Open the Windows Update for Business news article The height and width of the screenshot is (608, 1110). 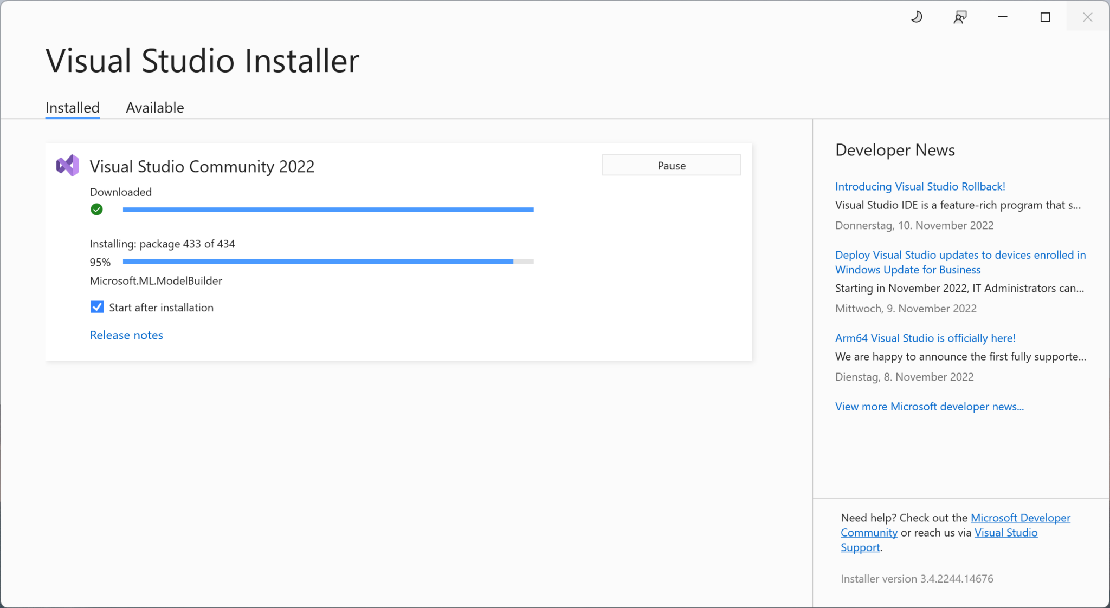point(959,262)
